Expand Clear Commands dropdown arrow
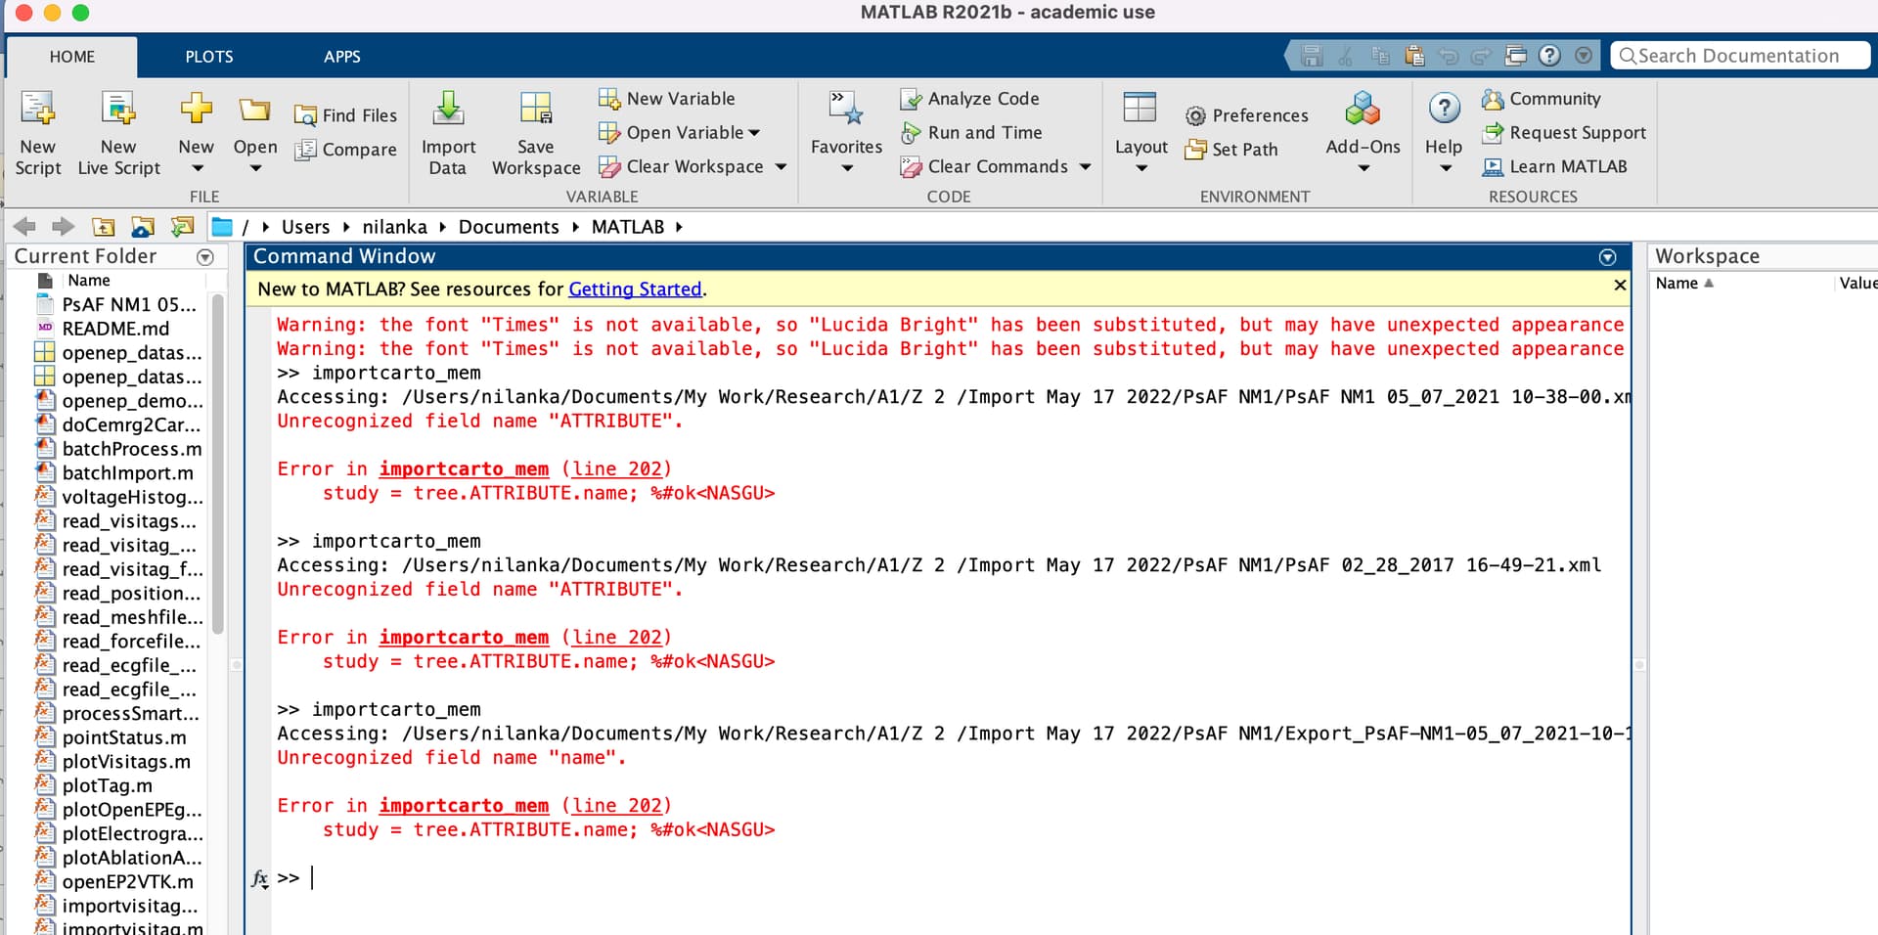Viewport: 1878px width, 935px height. 1085,167
